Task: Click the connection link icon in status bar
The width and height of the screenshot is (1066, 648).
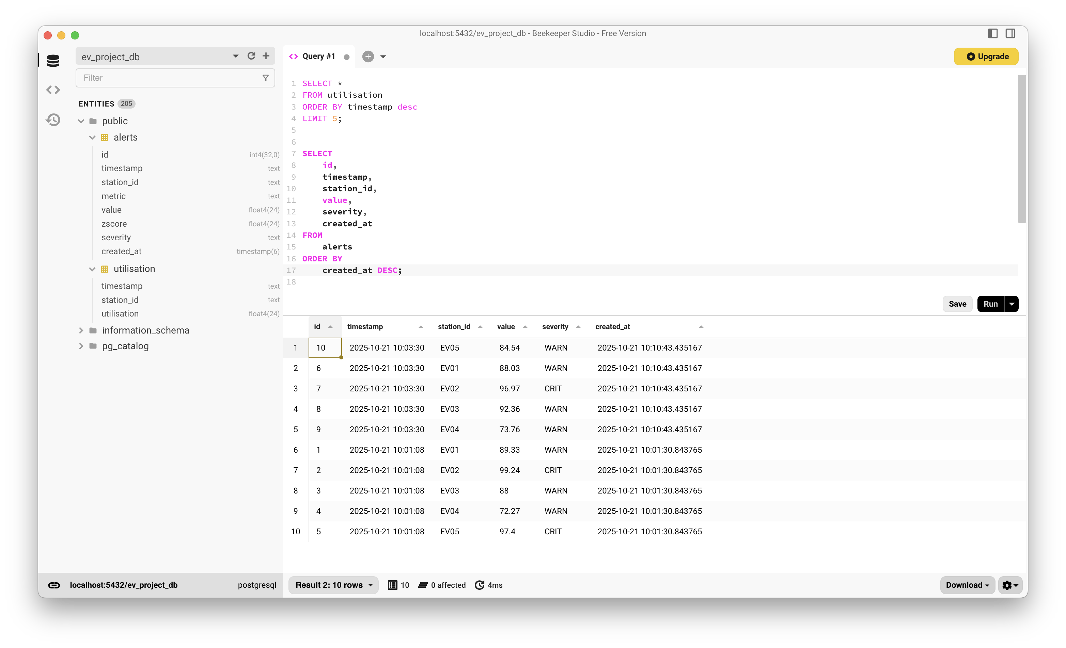Action: [x=54, y=585]
